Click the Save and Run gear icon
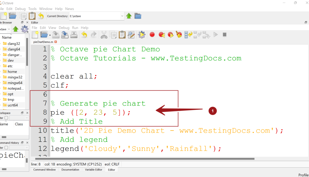 pyautogui.click(x=142, y=35)
